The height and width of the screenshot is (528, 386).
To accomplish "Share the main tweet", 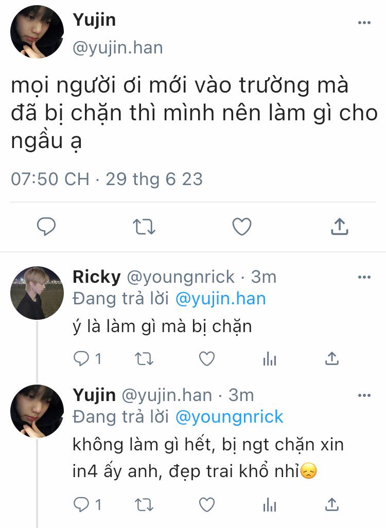I will (x=340, y=226).
